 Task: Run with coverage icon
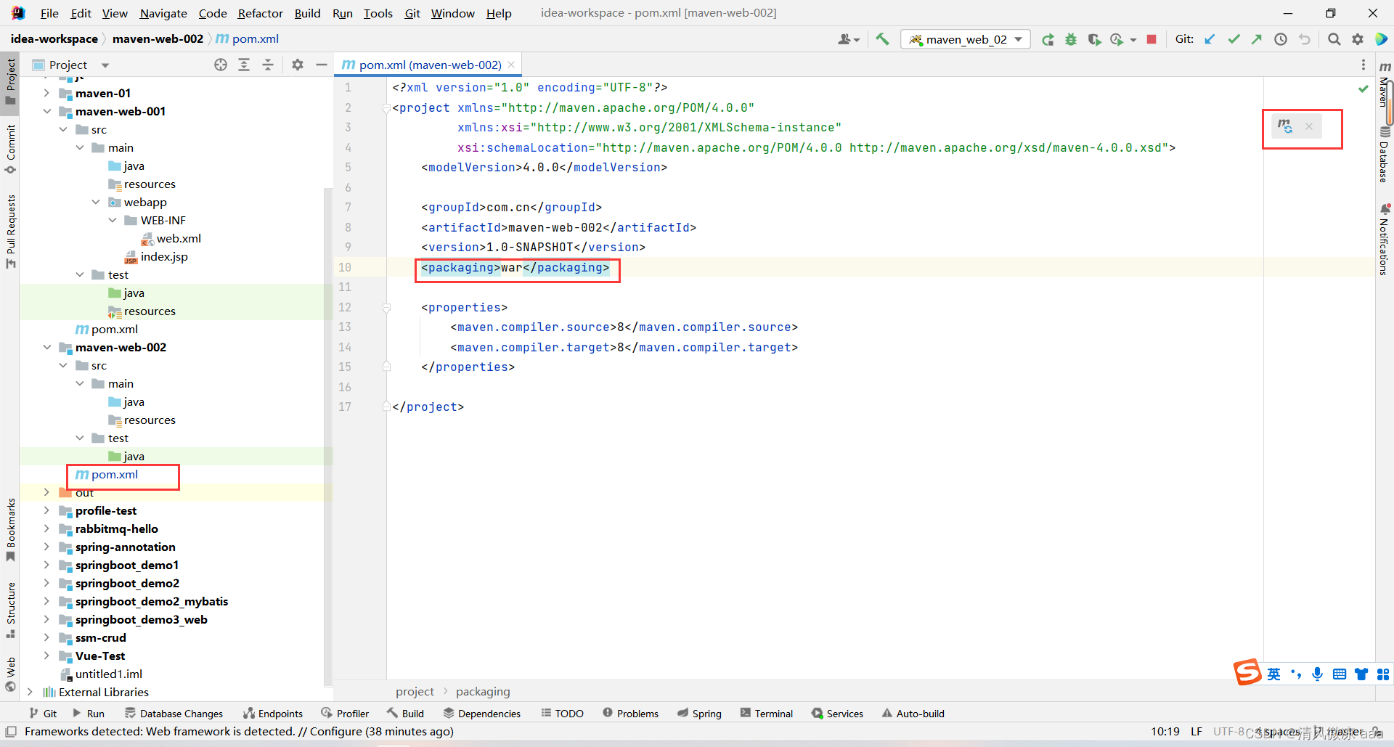(1094, 39)
